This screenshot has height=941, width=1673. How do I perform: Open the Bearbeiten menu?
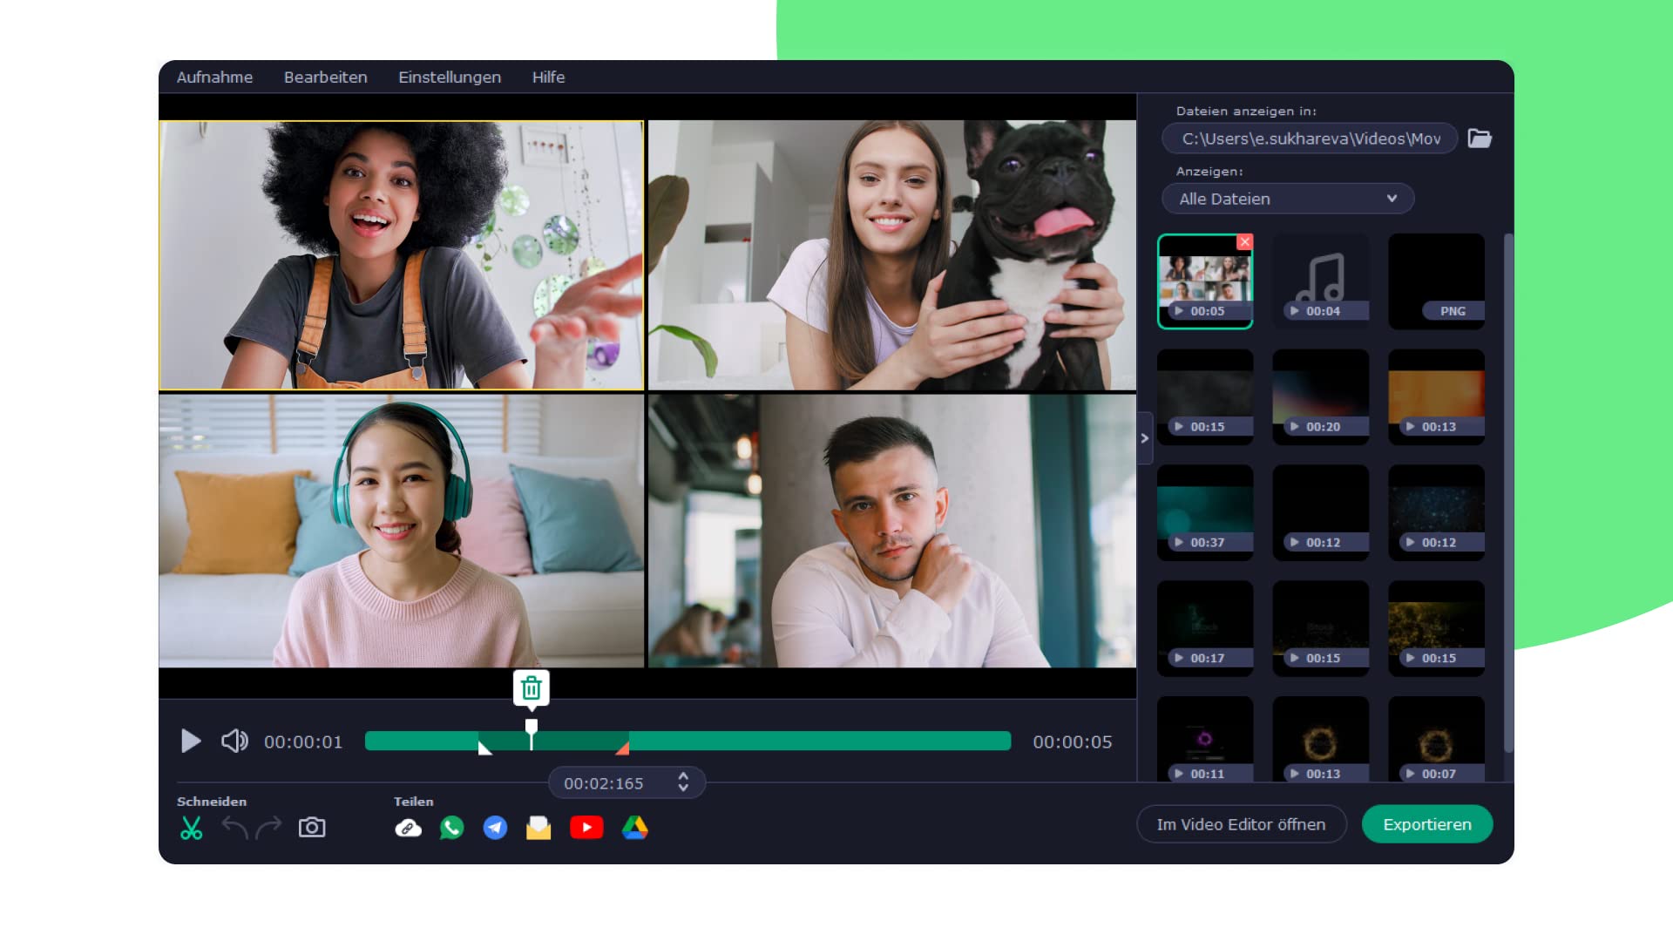tap(325, 77)
